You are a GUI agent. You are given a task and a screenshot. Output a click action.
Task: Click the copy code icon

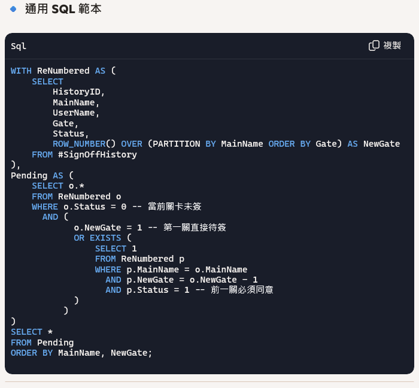click(x=374, y=46)
